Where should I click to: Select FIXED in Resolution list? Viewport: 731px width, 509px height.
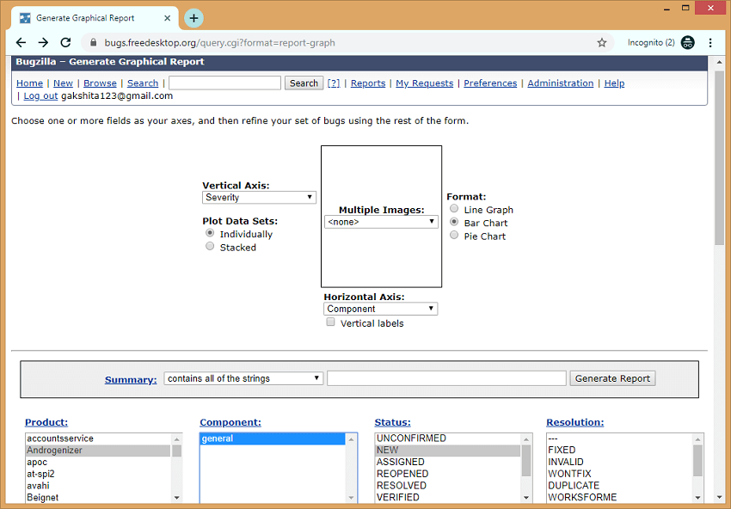coord(619,450)
